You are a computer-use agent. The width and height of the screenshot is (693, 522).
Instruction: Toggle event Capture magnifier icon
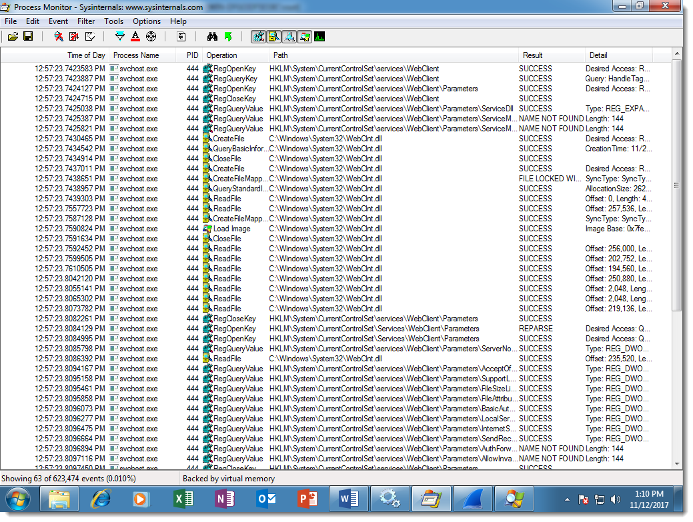point(59,36)
